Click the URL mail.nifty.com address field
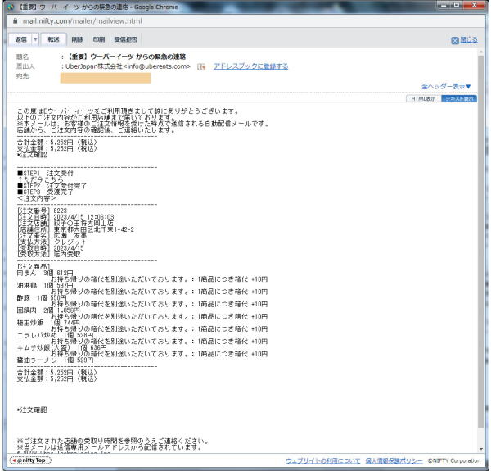 [x=83, y=21]
